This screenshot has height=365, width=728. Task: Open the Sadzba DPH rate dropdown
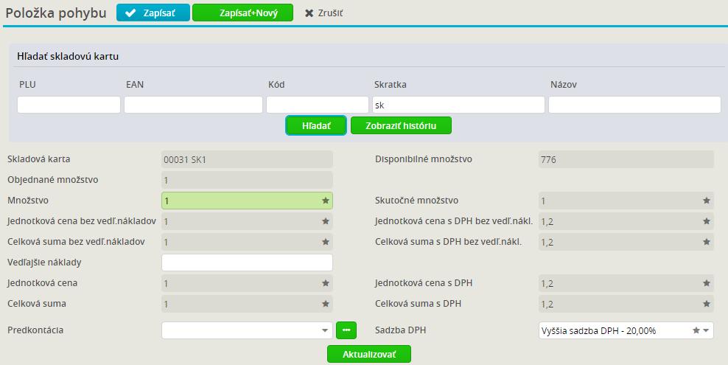[626, 330]
